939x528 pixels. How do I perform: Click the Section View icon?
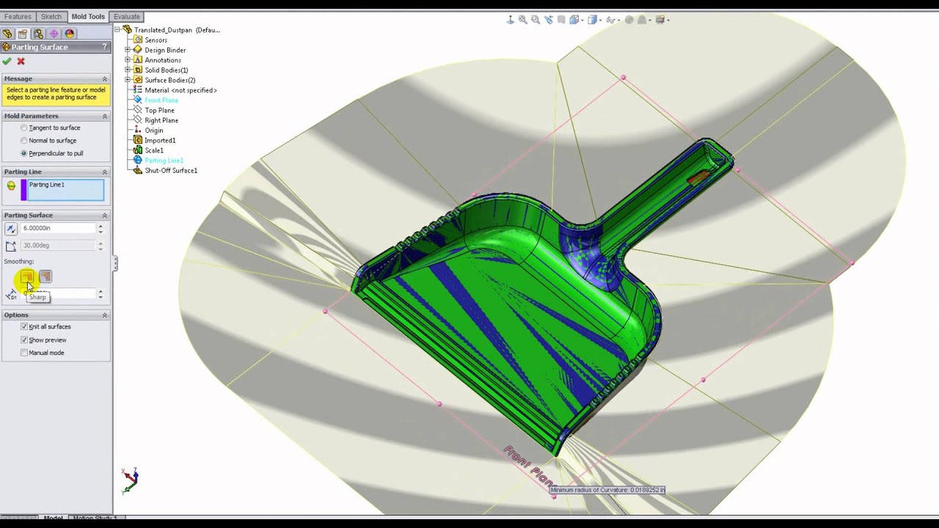click(561, 20)
